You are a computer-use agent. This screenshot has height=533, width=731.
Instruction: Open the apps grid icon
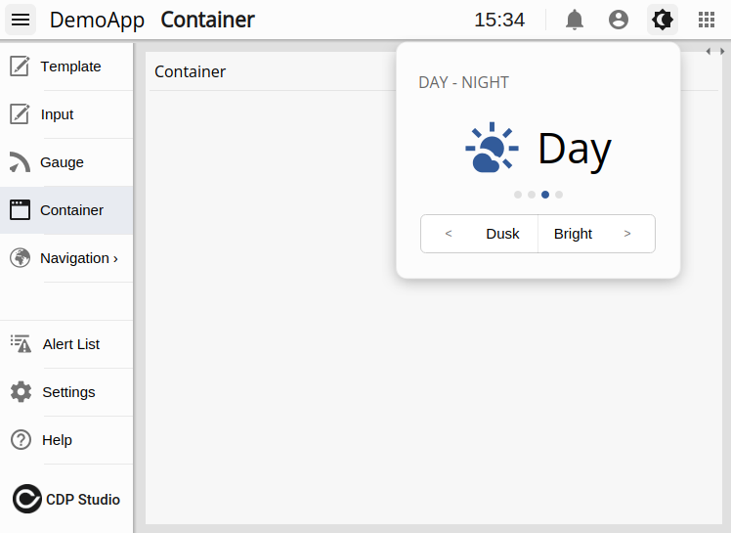707,20
